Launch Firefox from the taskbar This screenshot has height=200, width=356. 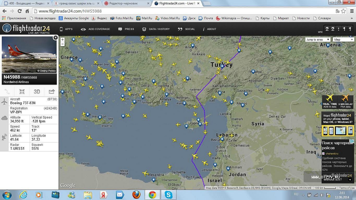pyautogui.click(x=136, y=195)
